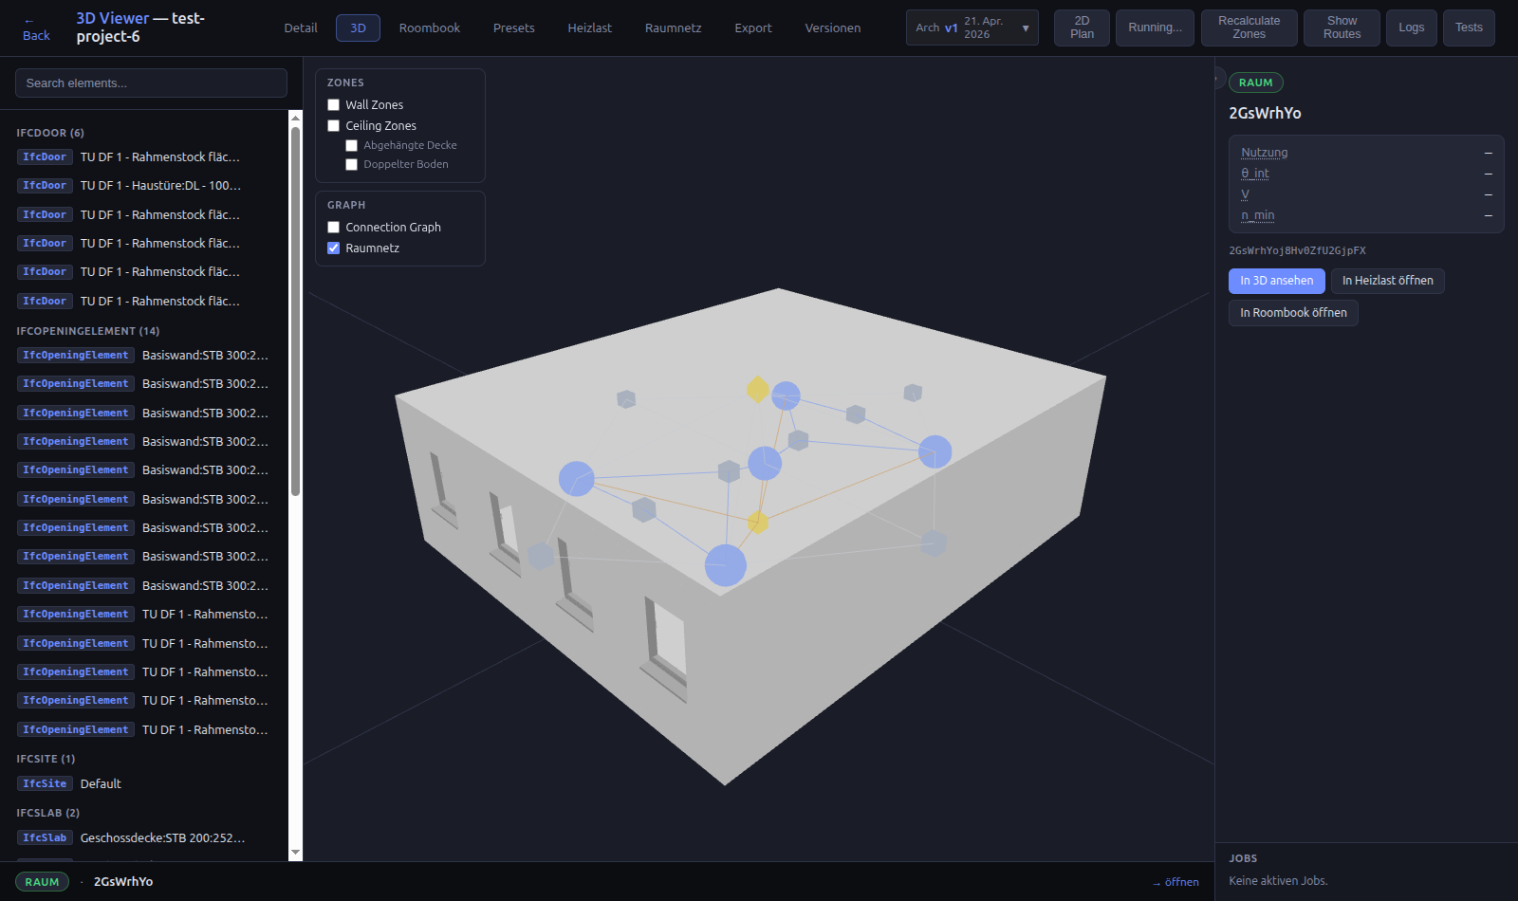Click the IFCSITE (1) group header
The height and width of the screenshot is (901, 1518).
tap(46, 759)
